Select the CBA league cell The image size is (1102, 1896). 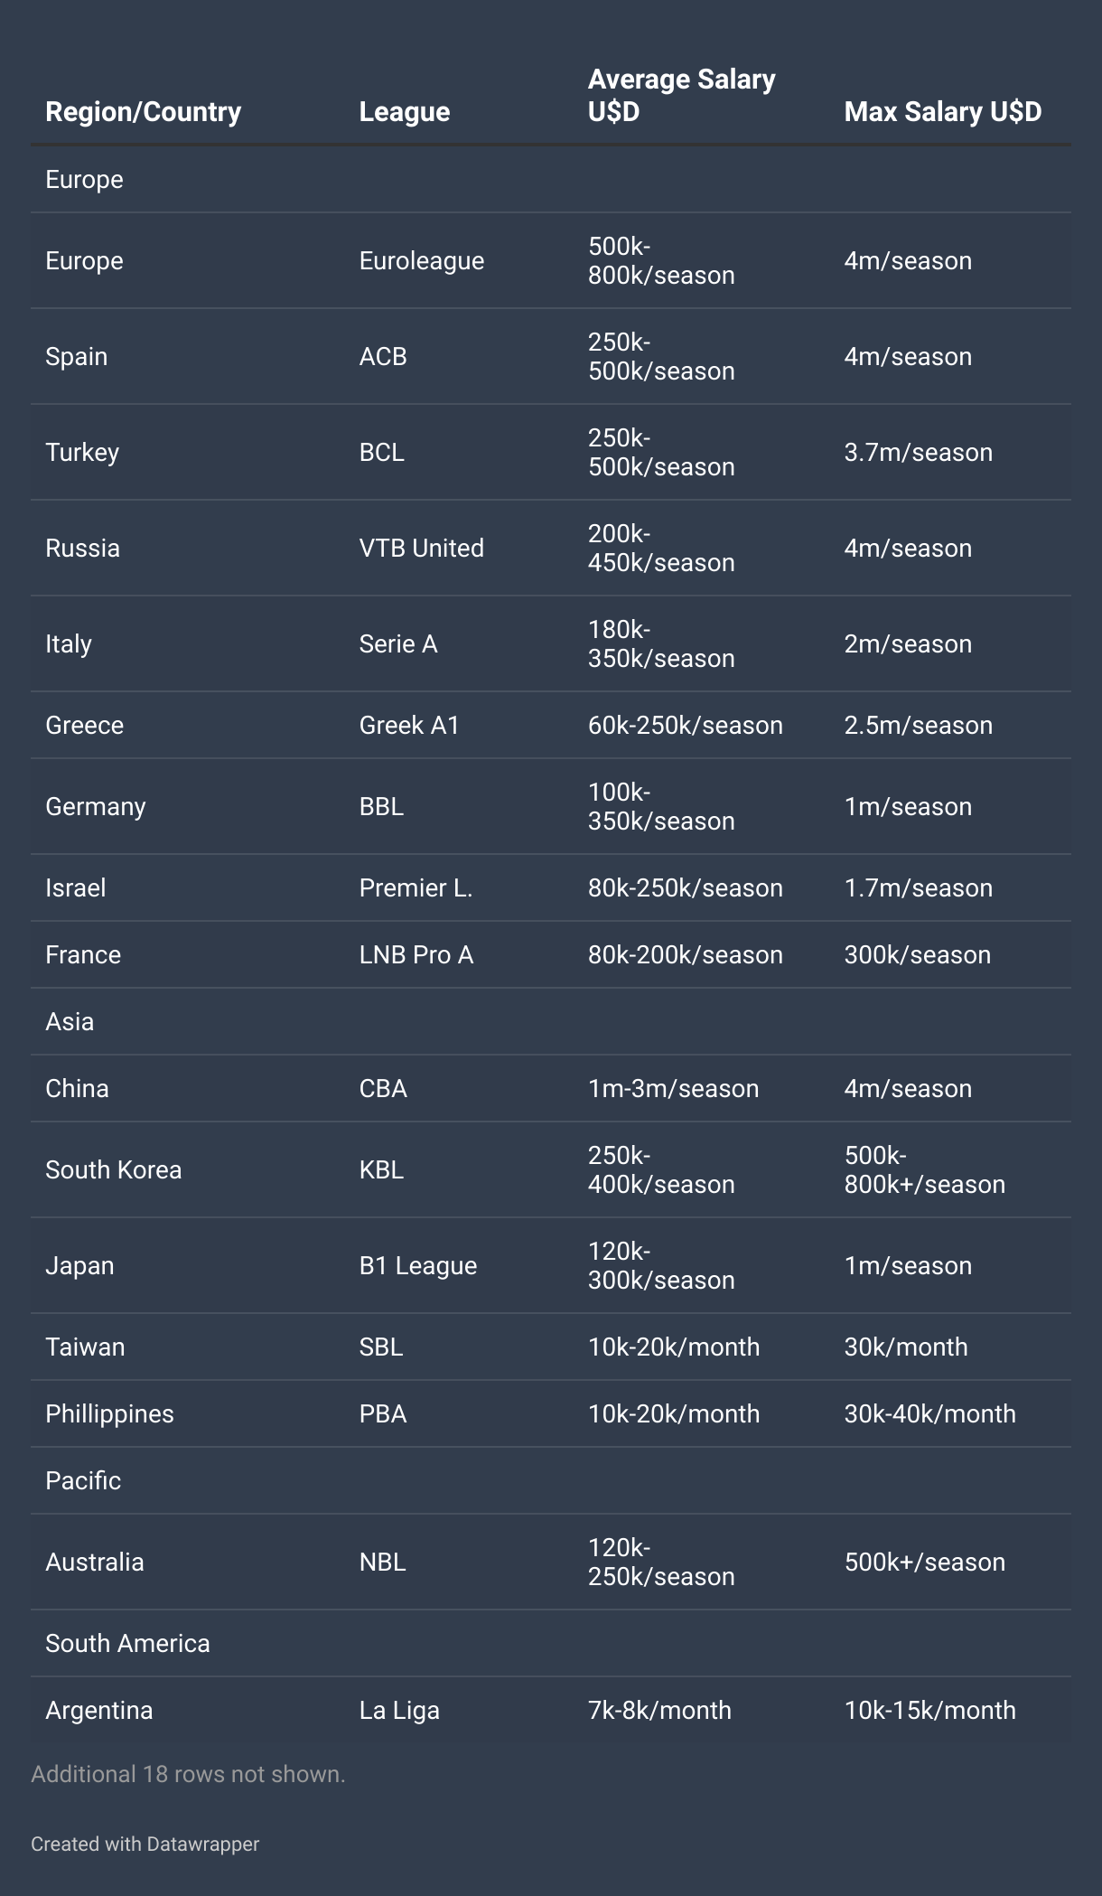point(383,1089)
